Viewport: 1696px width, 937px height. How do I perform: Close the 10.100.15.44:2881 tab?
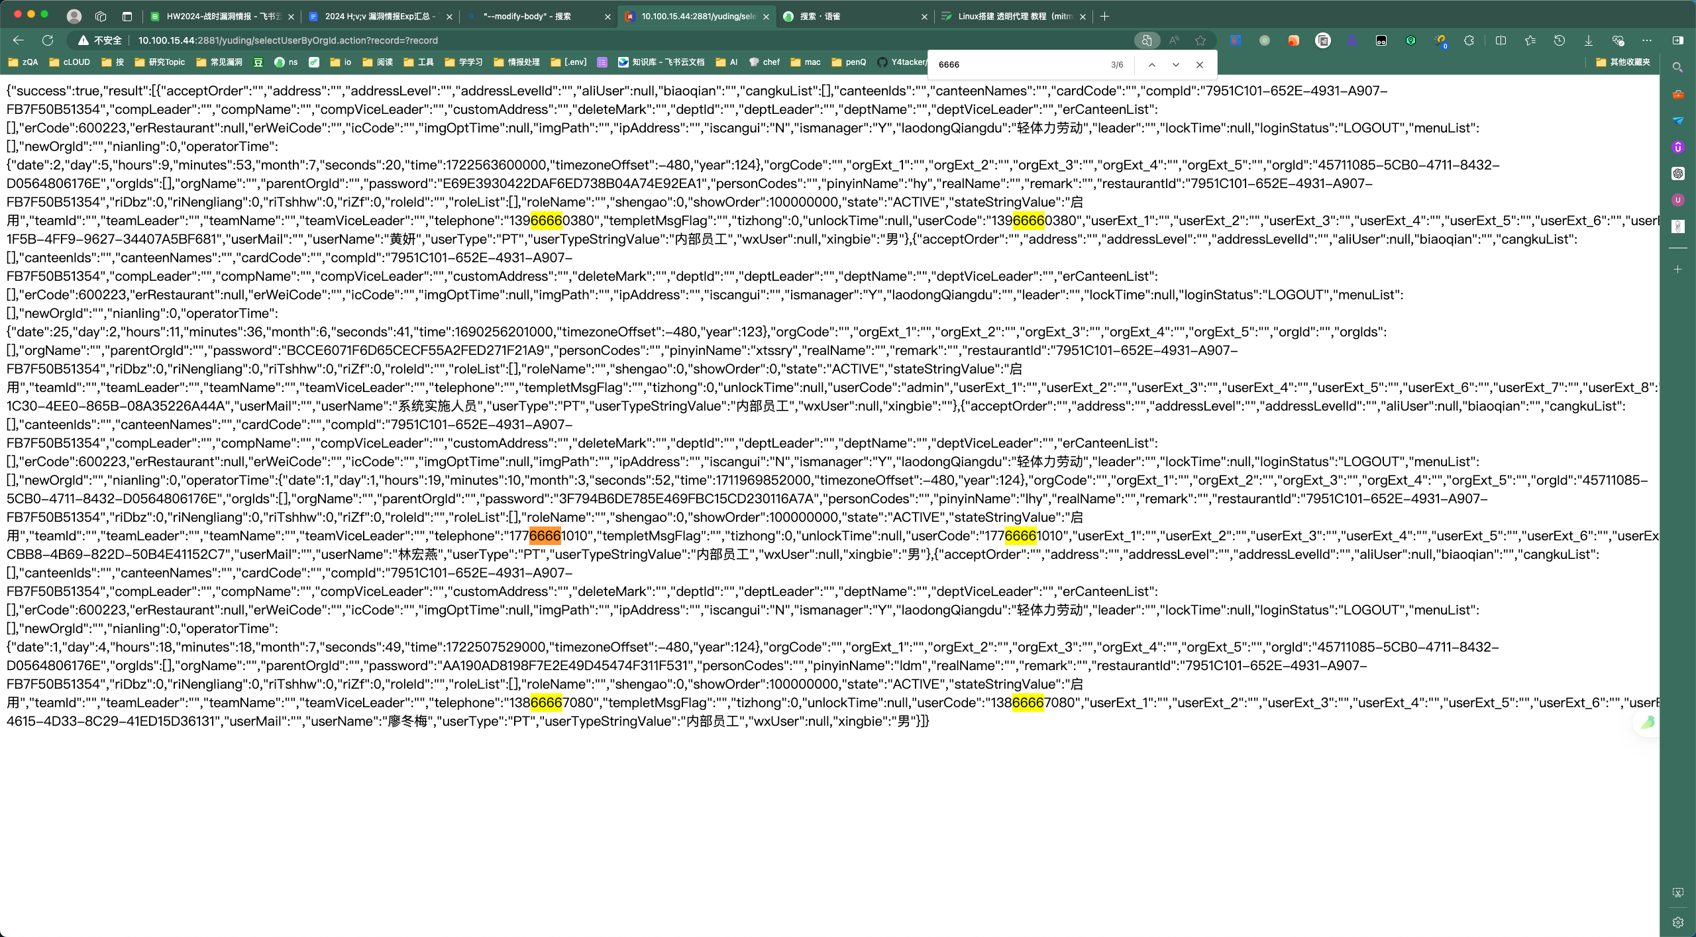[x=767, y=17]
